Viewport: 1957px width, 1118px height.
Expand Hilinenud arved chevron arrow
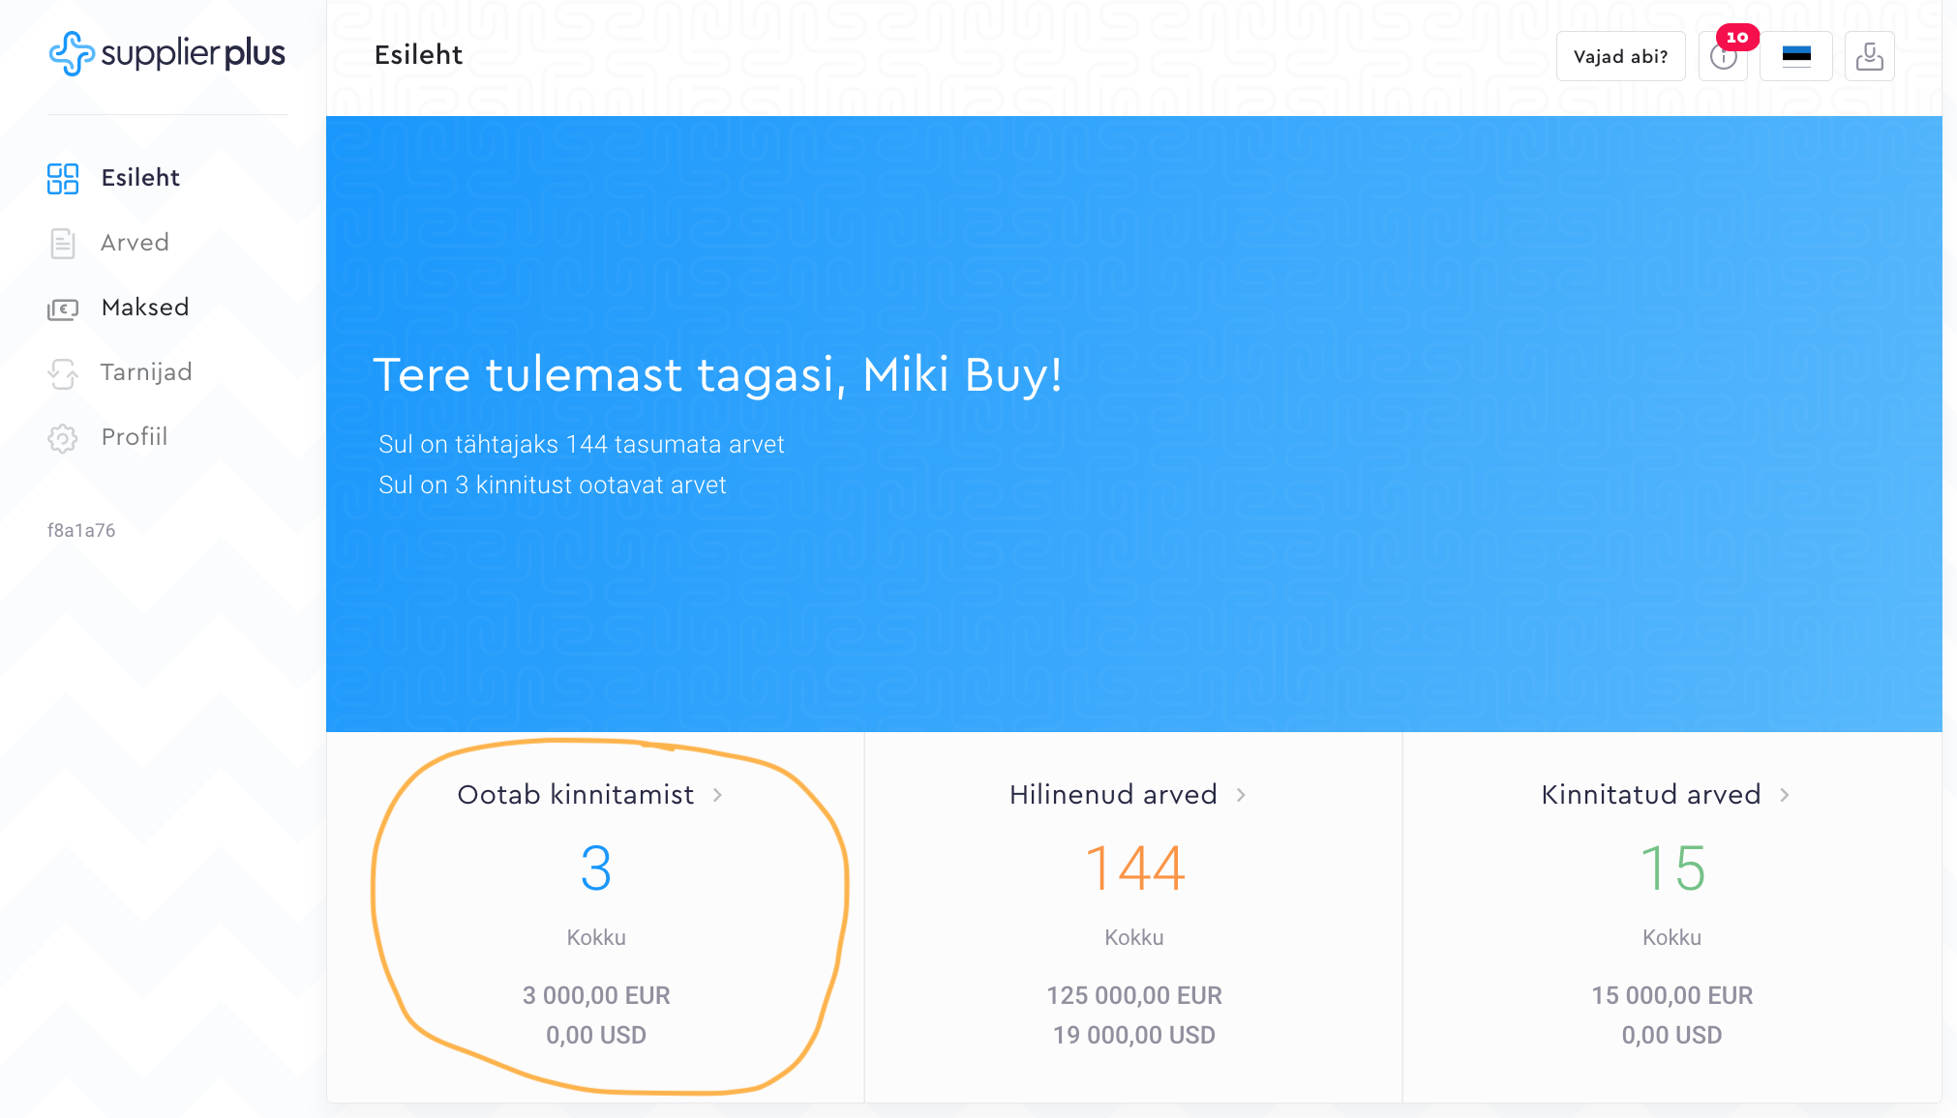coord(1241,795)
